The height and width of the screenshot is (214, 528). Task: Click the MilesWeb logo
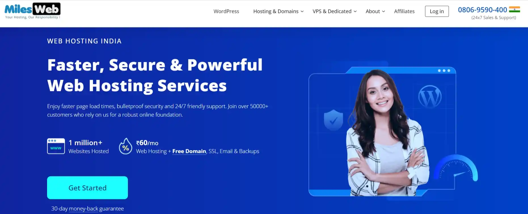[32, 11]
